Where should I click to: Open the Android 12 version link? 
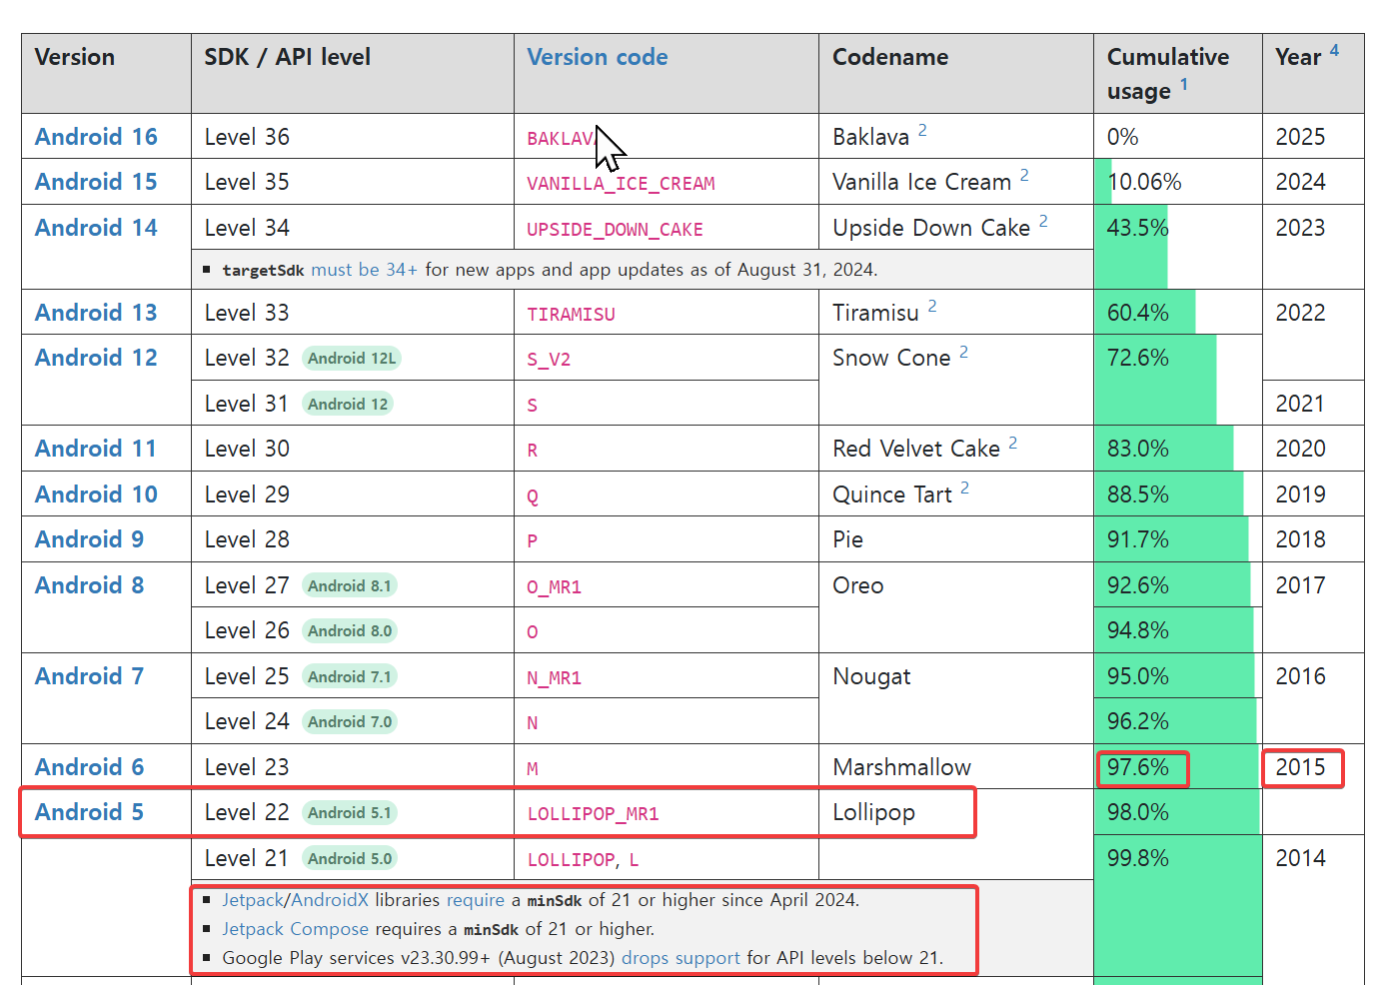pyautogui.click(x=96, y=358)
